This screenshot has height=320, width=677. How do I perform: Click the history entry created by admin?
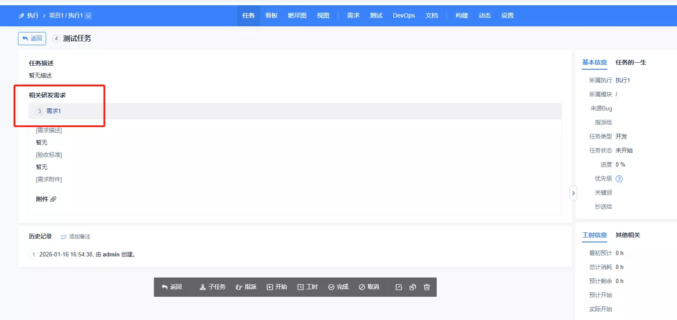coord(87,254)
